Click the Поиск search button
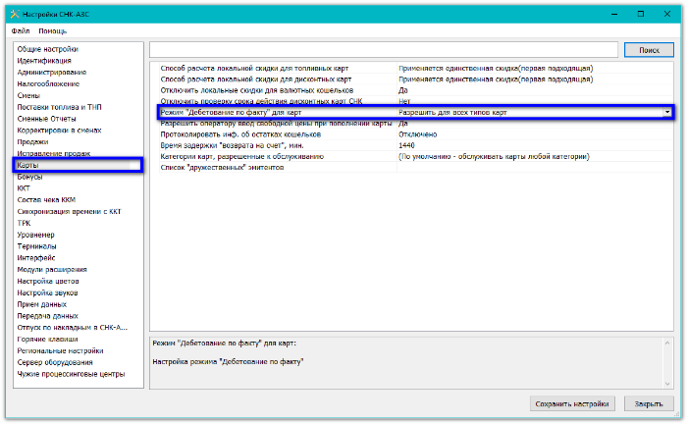The image size is (687, 424). (x=649, y=49)
